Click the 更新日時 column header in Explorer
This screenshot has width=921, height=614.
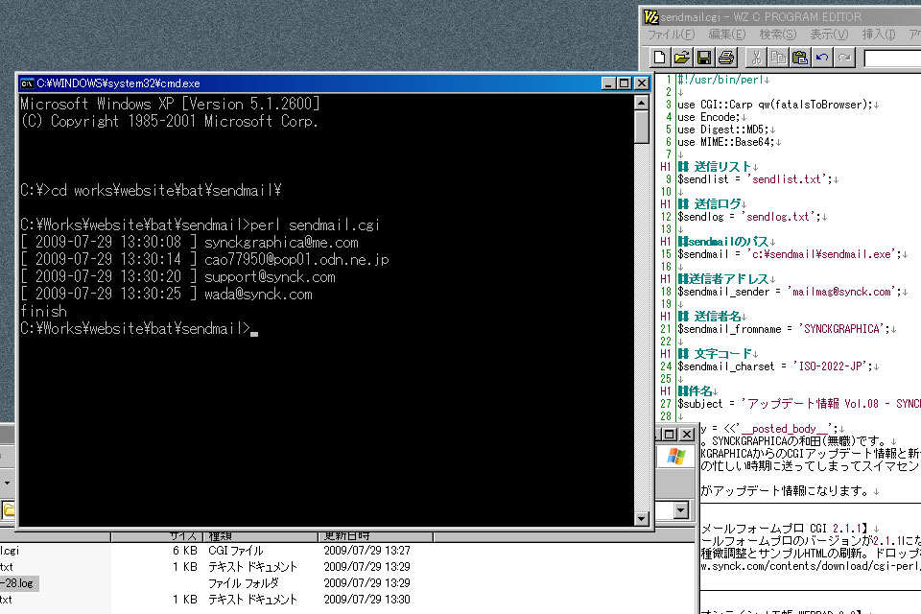(375, 536)
